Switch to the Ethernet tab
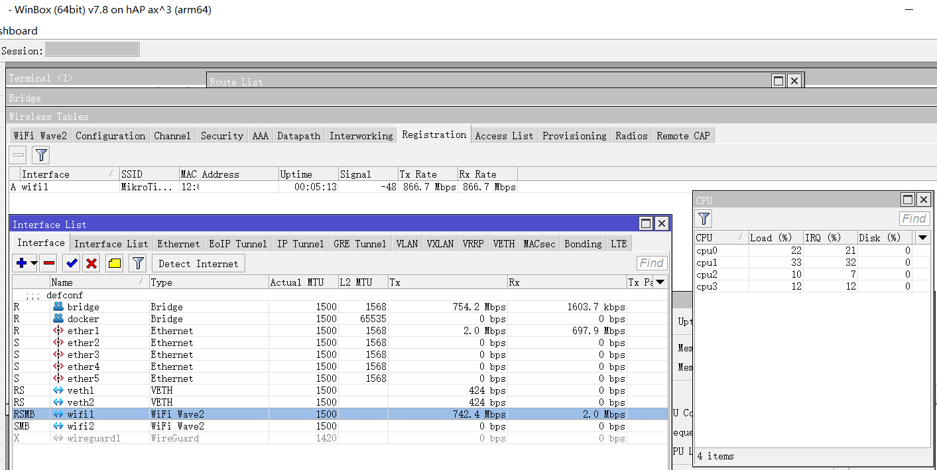 [178, 243]
